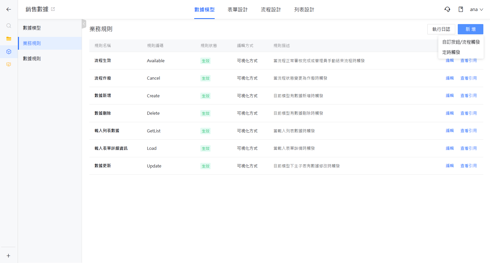Click the 載入列表數據 rule name

107,131
